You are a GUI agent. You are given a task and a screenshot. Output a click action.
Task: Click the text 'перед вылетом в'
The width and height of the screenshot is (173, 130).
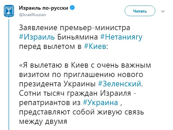(x=50, y=47)
